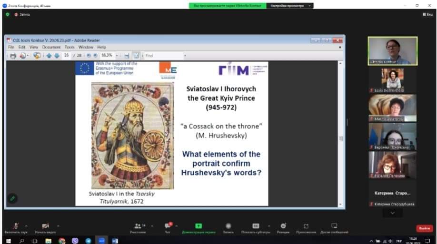Open the Участники participants panel
This screenshot has height=244, width=437.
point(138,227)
